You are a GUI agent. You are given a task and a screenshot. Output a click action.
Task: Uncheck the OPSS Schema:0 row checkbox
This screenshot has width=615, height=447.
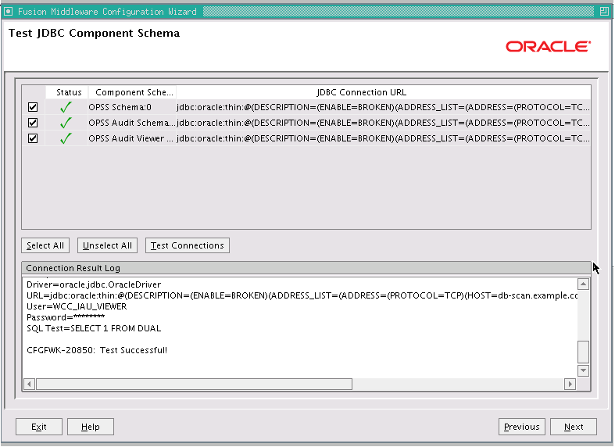click(33, 107)
